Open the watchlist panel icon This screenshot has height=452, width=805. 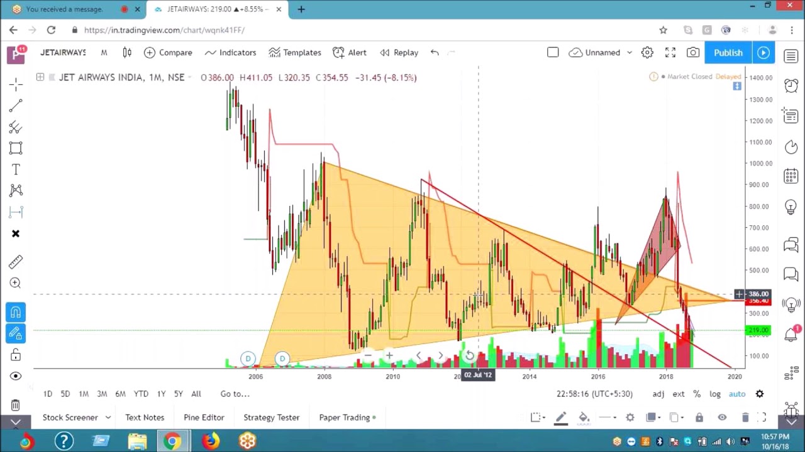tap(791, 56)
